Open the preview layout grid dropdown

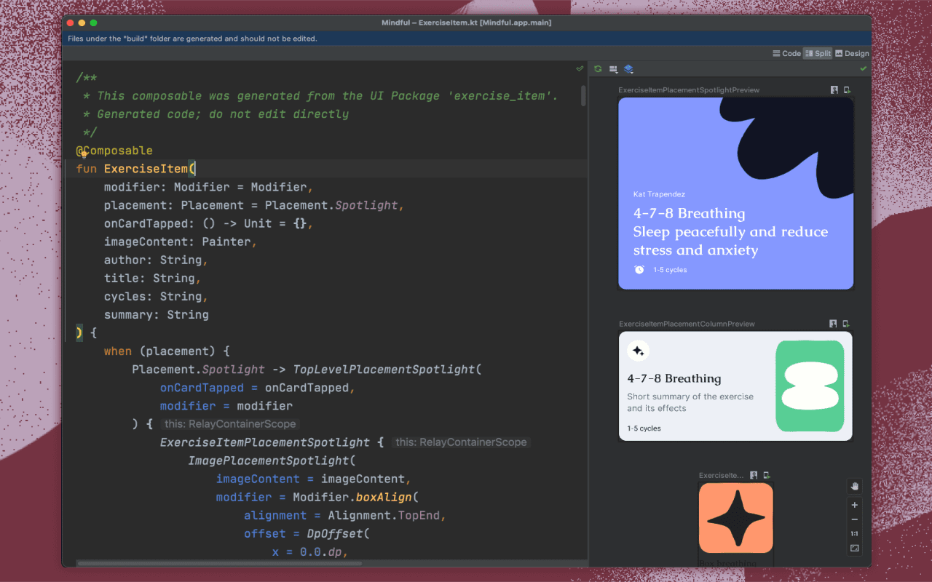(x=613, y=69)
